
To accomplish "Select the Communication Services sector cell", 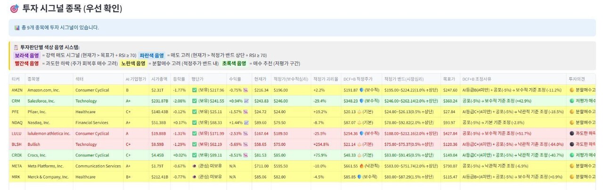I will click(x=98, y=166).
